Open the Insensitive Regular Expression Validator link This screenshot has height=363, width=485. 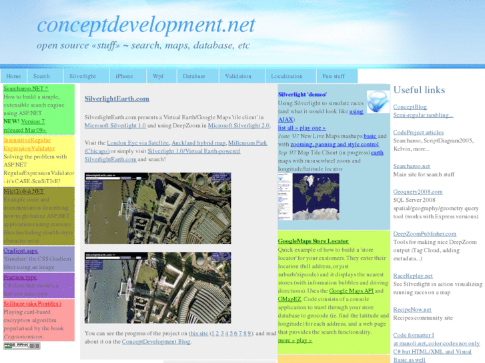coord(29,145)
